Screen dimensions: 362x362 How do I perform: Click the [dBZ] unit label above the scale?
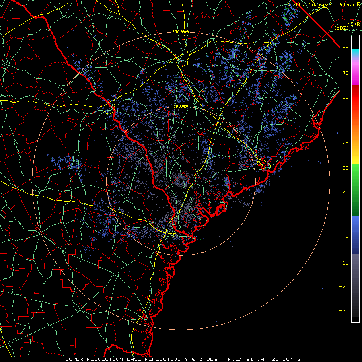point(341,28)
